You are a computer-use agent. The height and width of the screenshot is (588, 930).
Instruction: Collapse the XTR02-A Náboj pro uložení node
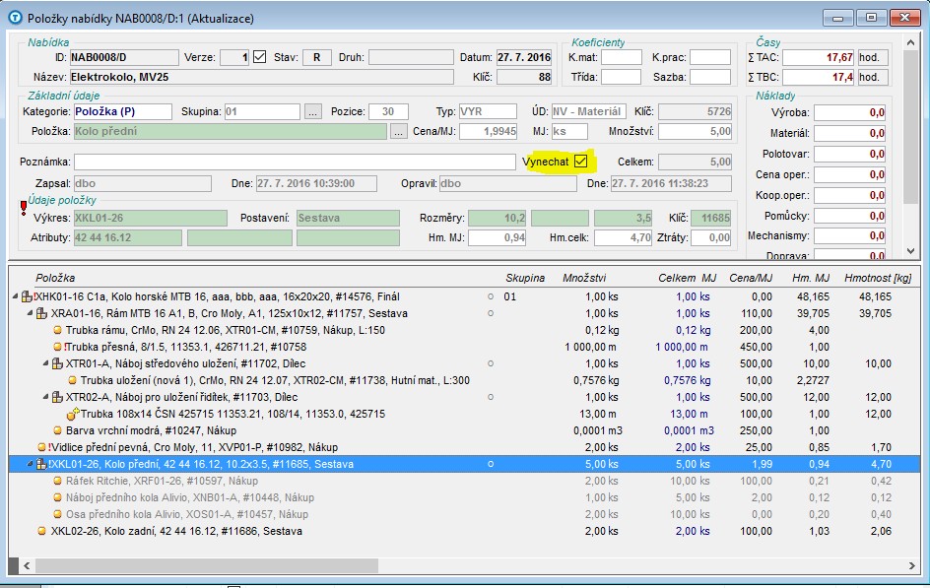click(45, 397)
